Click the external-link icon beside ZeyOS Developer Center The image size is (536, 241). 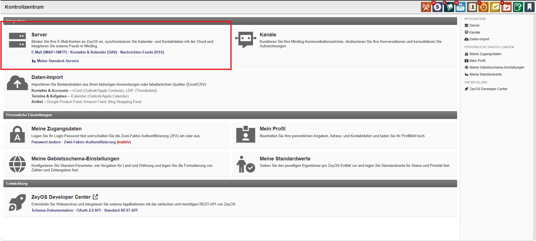(x=95, y=197)
